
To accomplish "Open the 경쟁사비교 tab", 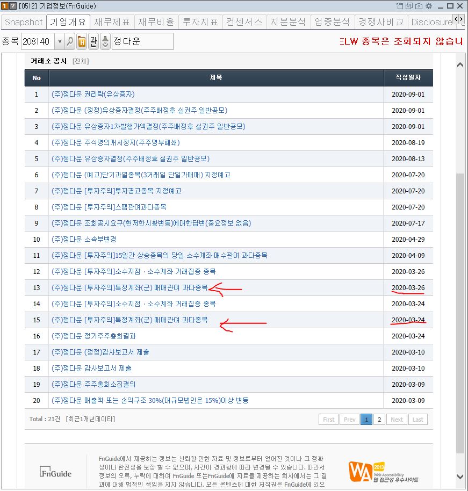I will (381, 22).
